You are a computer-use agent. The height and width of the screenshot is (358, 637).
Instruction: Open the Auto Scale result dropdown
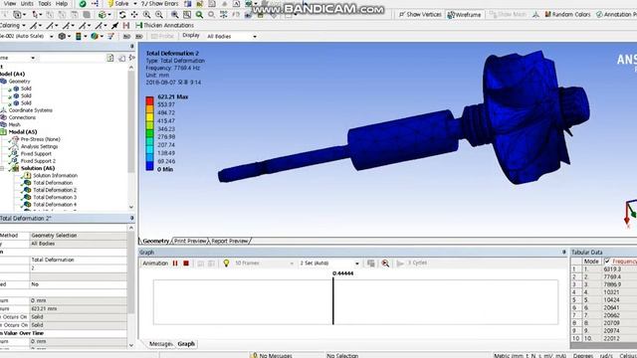[51, 37]
